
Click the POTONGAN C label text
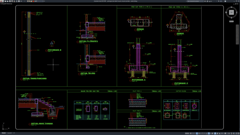point(181,83)
